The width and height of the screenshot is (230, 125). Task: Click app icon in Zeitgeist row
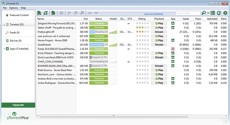173,23
